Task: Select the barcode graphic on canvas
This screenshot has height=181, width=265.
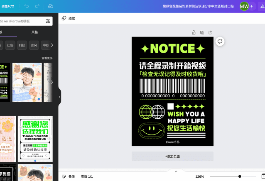Action: coord(172,88)
